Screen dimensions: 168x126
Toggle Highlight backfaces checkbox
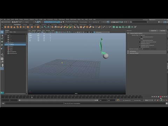(140, 44)
